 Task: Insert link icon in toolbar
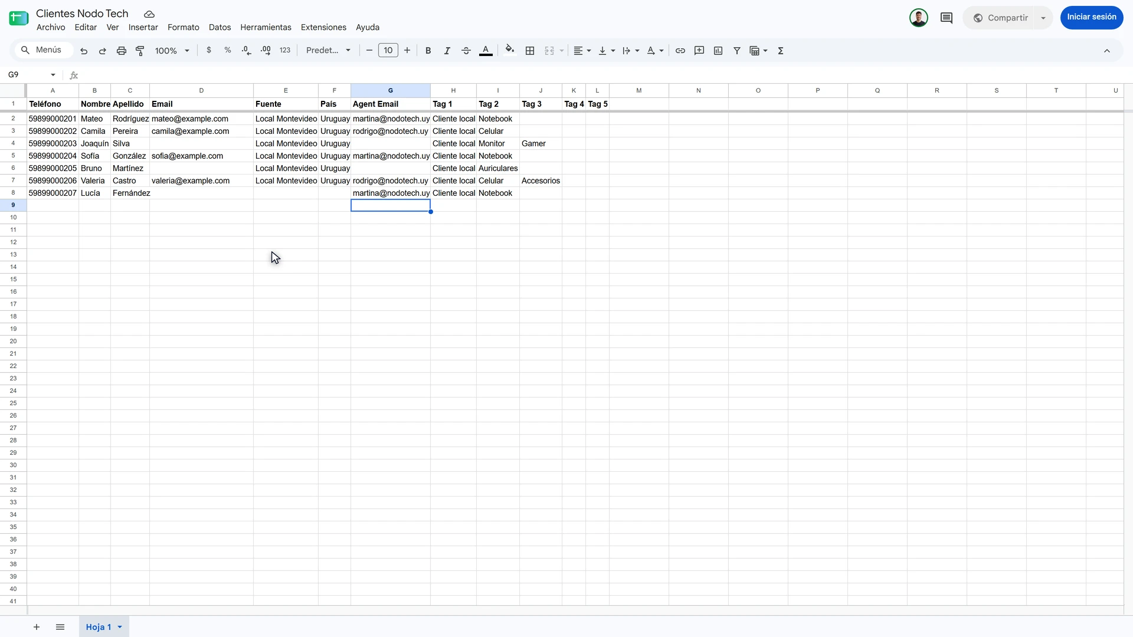[x=680, y=51]
